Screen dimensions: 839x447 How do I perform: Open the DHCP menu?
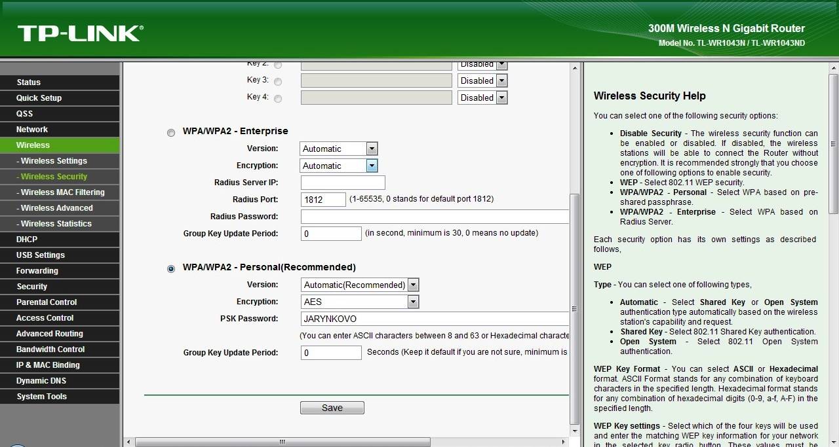(60, 240)
